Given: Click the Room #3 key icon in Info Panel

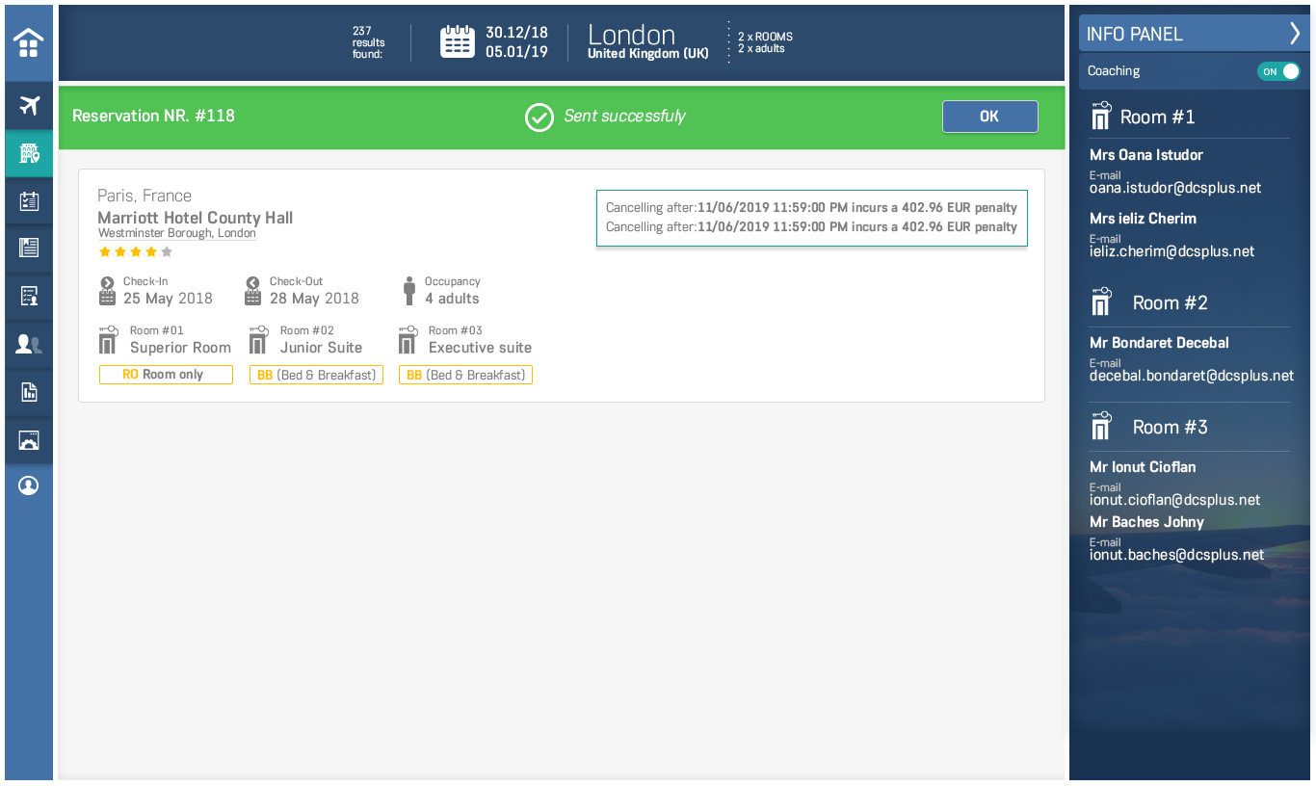Looking at the screenshot, I should [1100, 426].
